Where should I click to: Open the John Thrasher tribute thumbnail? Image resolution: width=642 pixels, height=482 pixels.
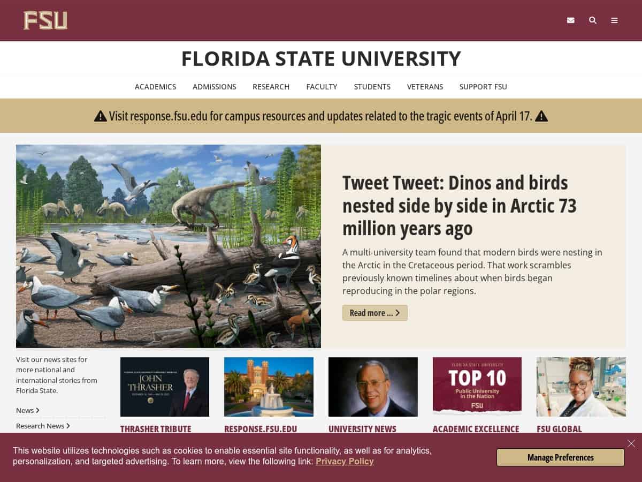pos(165,387)
